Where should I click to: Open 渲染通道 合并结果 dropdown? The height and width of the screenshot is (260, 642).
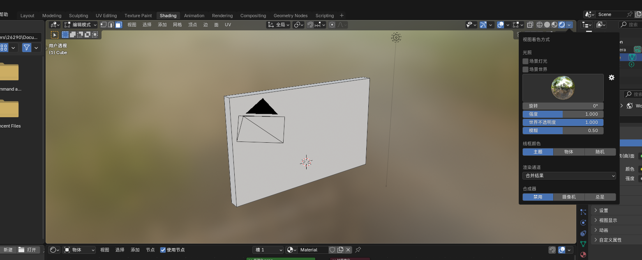coord(569,176)
